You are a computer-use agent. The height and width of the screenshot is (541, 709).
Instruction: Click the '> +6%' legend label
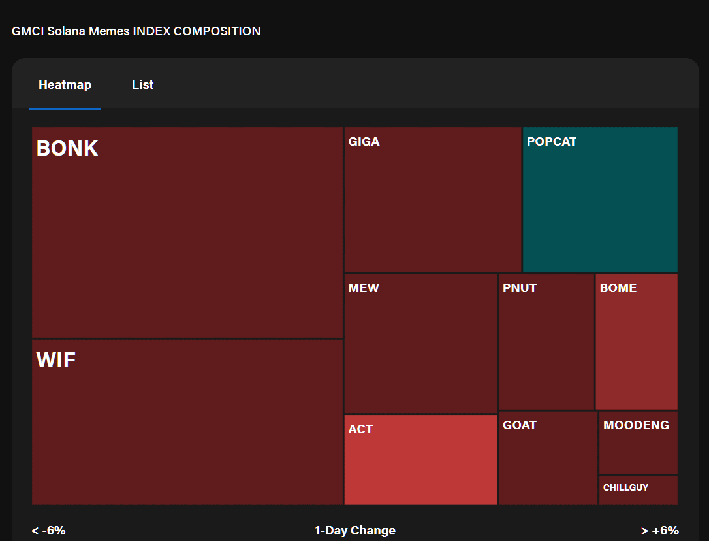660,531
